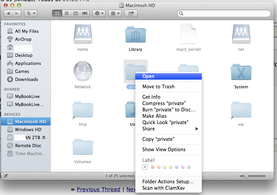Choose Copy “private”
Viewport: 277px width, 195px height.
tap(168, 139)
